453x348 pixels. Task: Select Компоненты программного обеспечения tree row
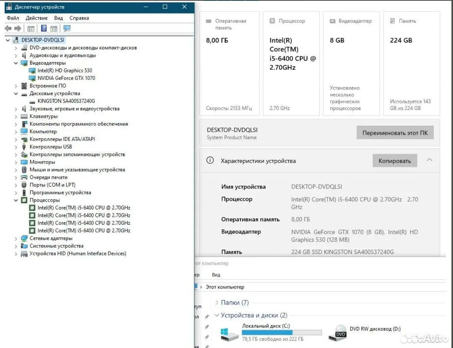coord(79,124)
